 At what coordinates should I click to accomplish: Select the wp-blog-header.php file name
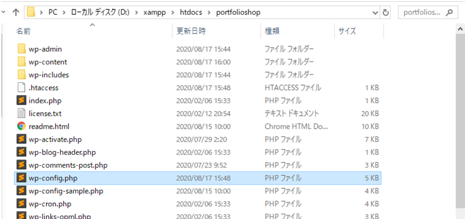tap(63, 152)
